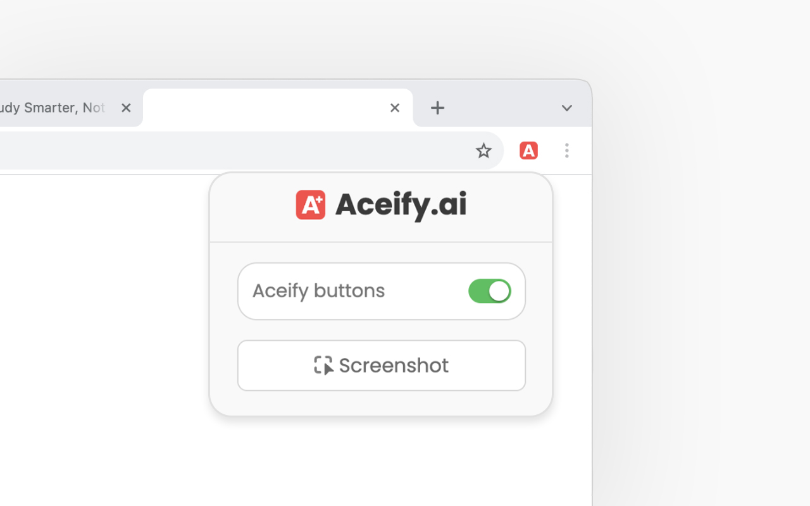Click the bookmark star icon

483,151
